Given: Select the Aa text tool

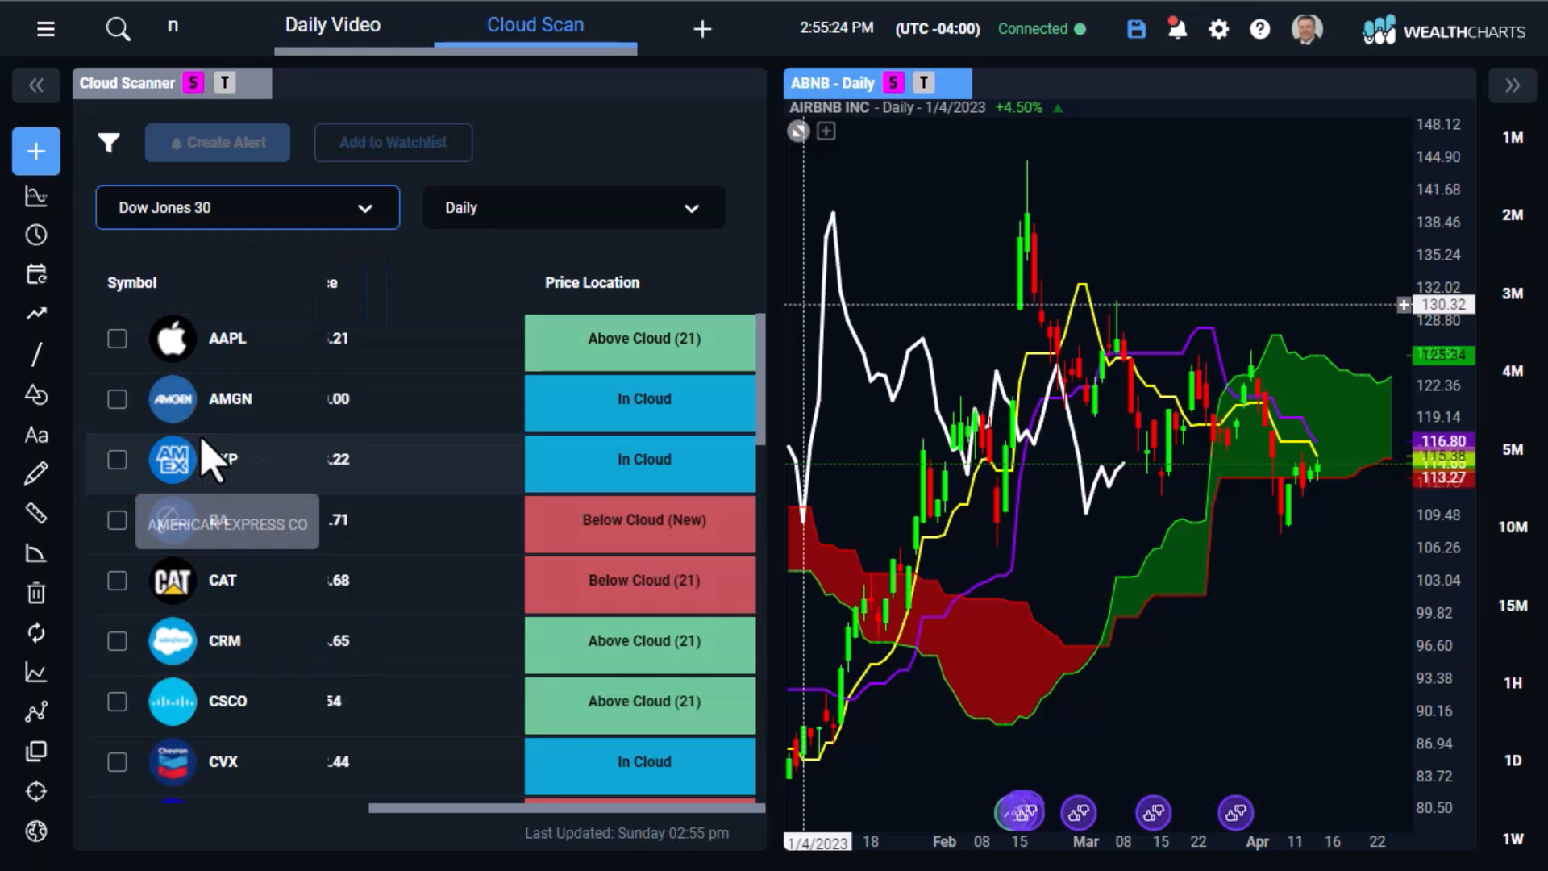Looking at the screenshot, I should (x=36, y=435).
